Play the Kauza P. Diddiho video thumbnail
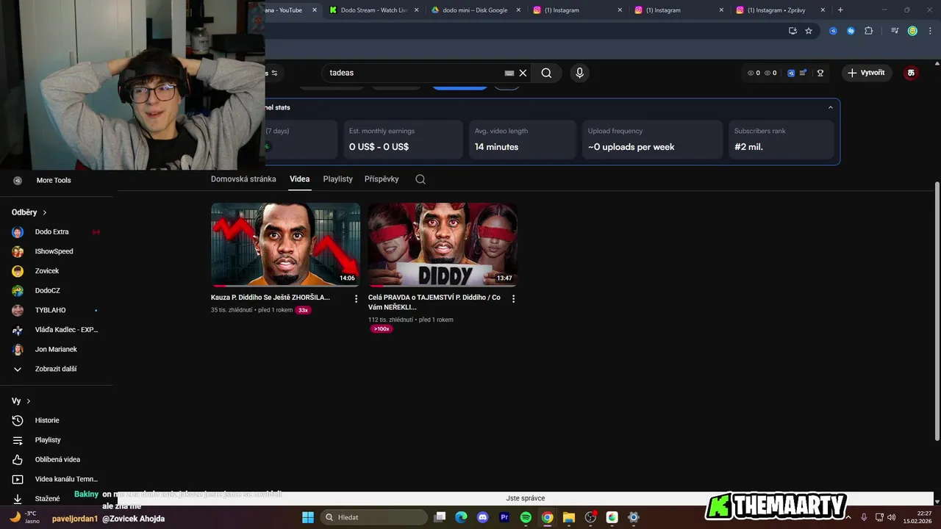Image resolution: width=941 pixels, height=529 pixels. click(285, 245)
